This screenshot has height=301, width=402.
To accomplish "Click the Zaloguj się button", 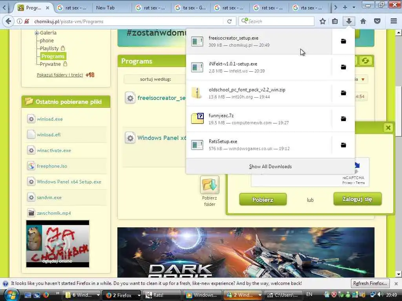I will tap(357, 199).
